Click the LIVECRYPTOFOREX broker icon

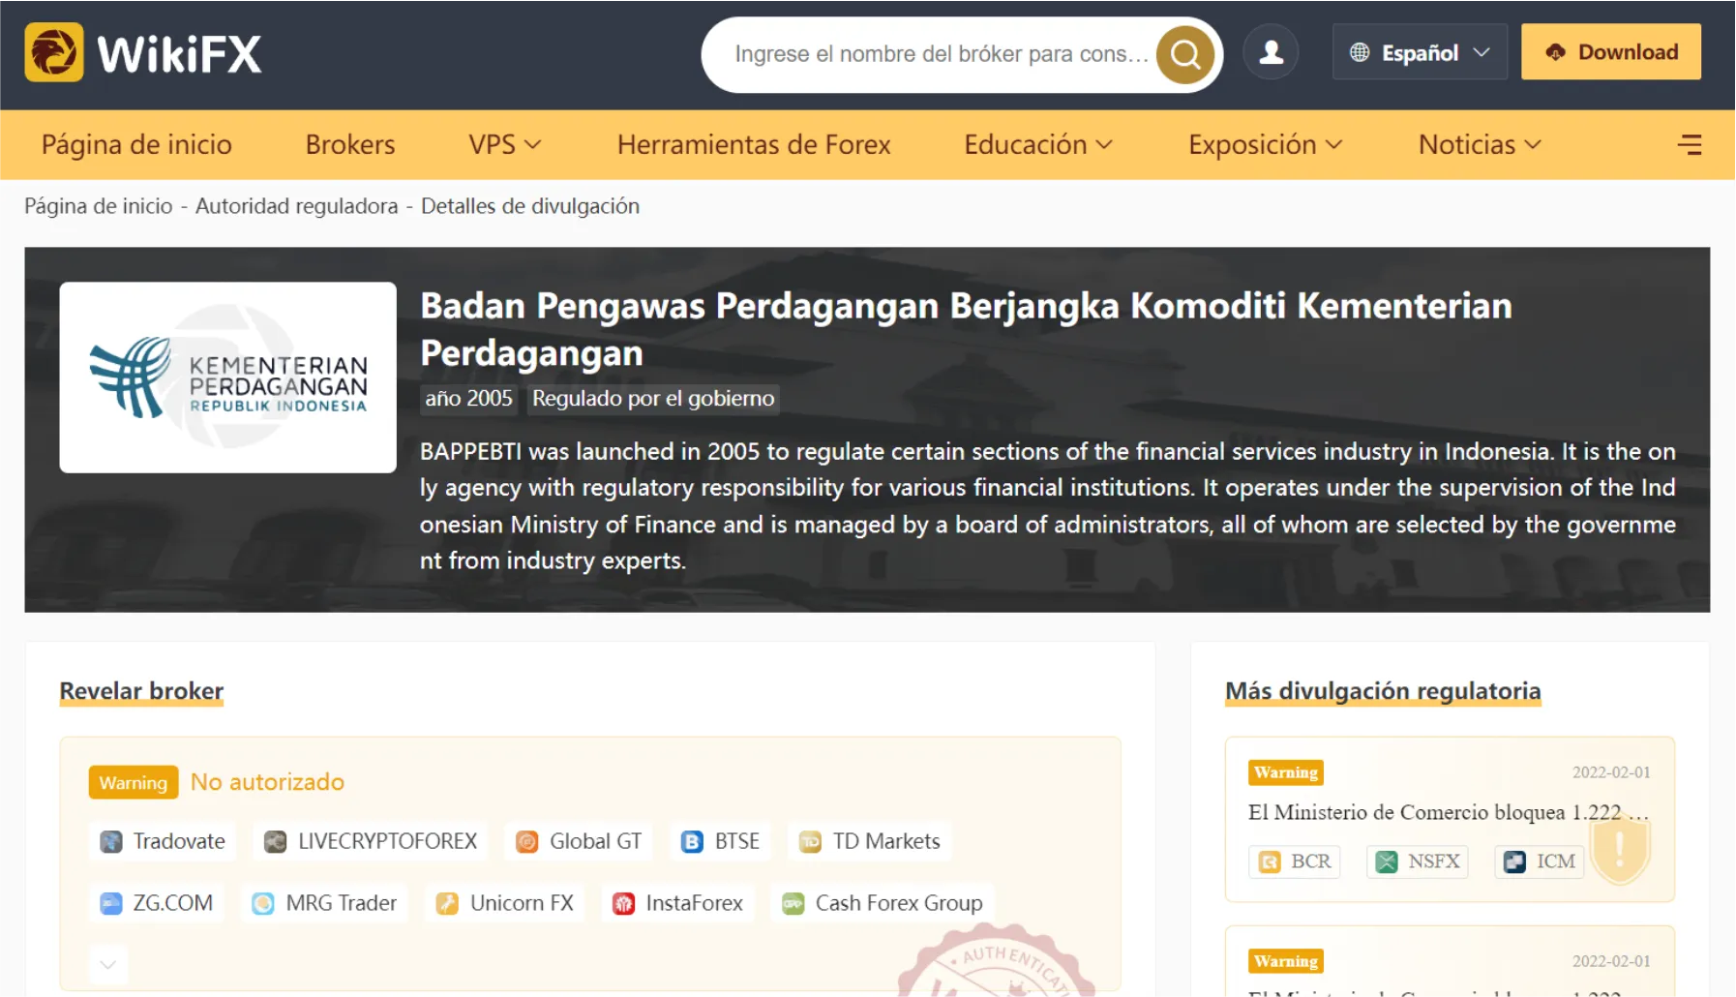click(x=276, y=841)
